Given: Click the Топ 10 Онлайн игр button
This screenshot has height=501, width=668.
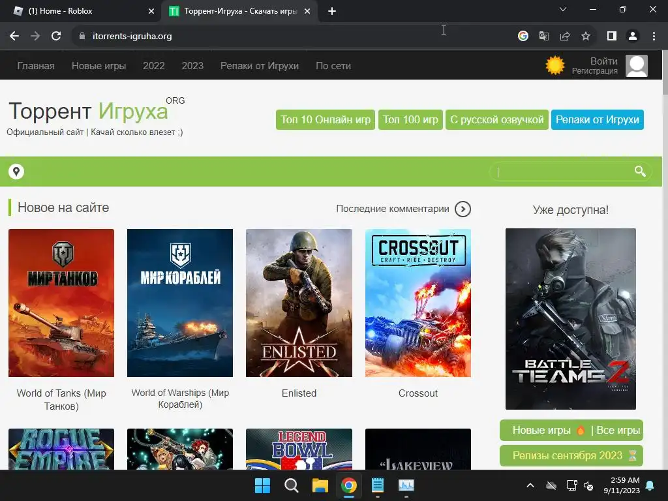Looking at the screenshot, I should coord(326,120).
